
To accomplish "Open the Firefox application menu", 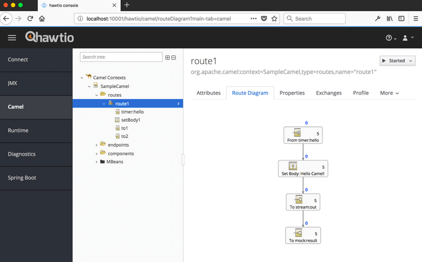I will pos(415,19).
